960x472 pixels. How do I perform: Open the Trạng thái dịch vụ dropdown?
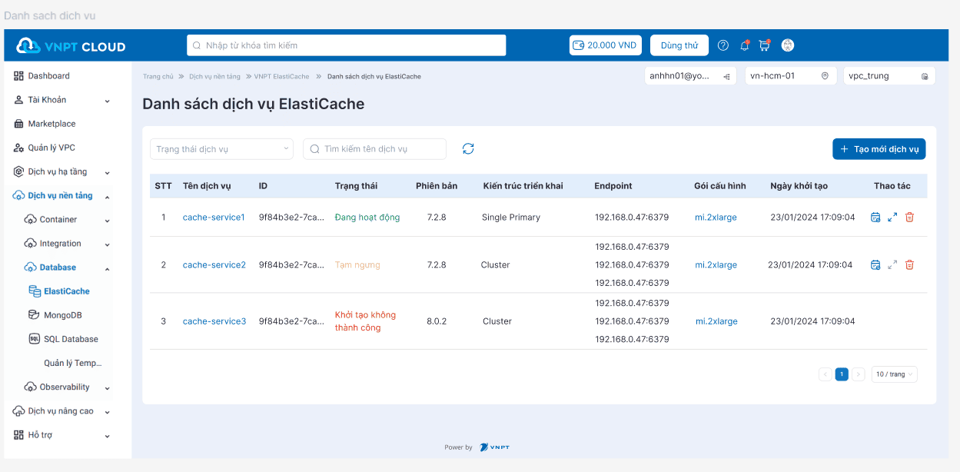[x=221, y=149]
